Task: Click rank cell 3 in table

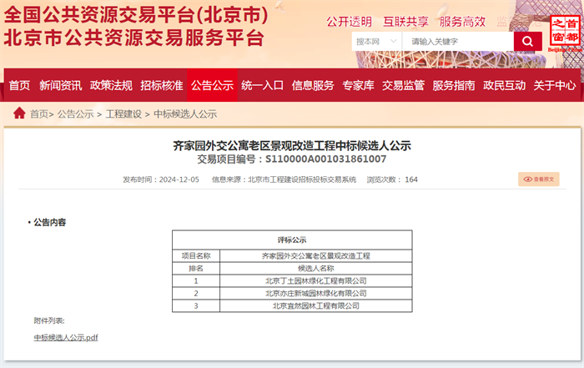Action: [196, 305]
